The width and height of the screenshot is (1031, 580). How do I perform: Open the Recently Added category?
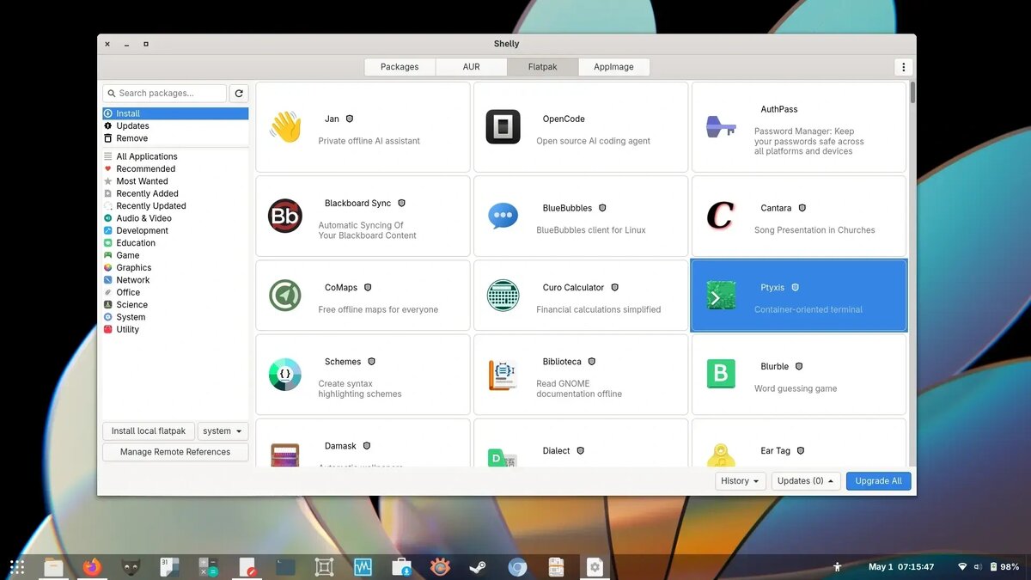175,193
